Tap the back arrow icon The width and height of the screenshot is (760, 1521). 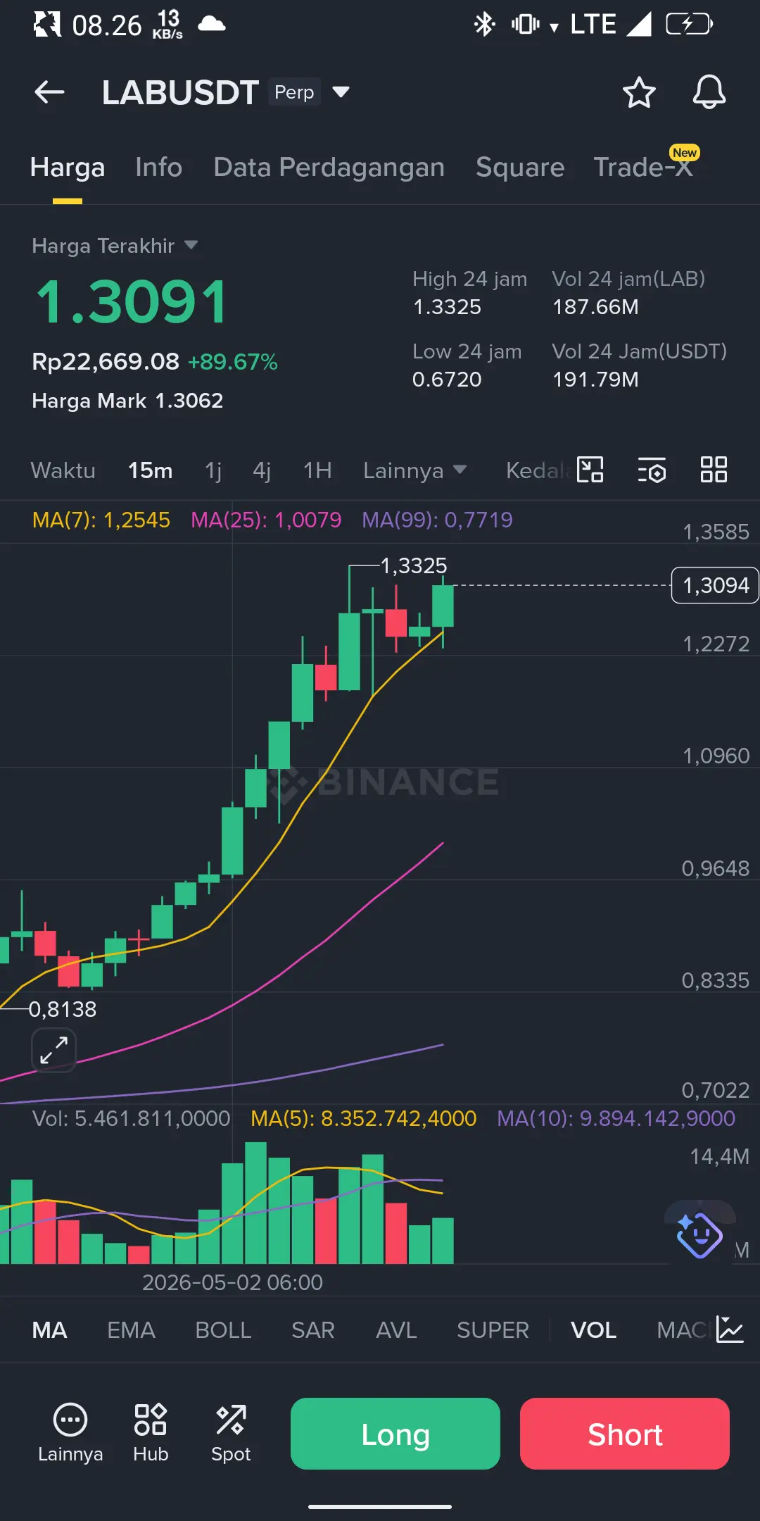click(49, 92)
